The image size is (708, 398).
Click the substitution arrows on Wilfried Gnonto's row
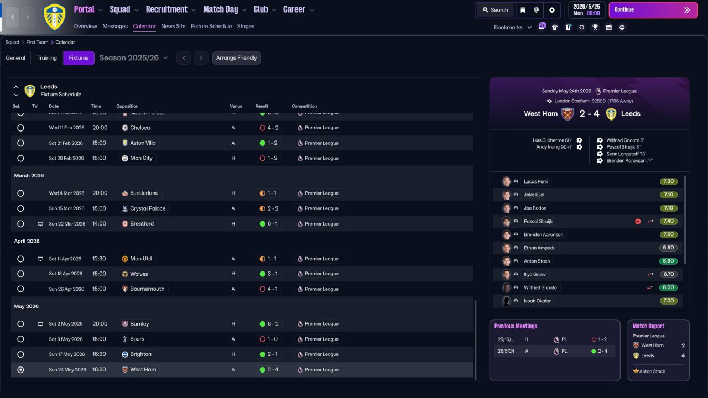pyautogui.click(x=651, y=287)
